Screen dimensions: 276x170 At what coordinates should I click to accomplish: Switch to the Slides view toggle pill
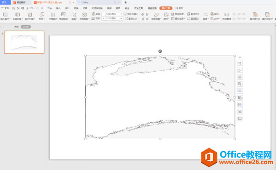pos(26,27)
